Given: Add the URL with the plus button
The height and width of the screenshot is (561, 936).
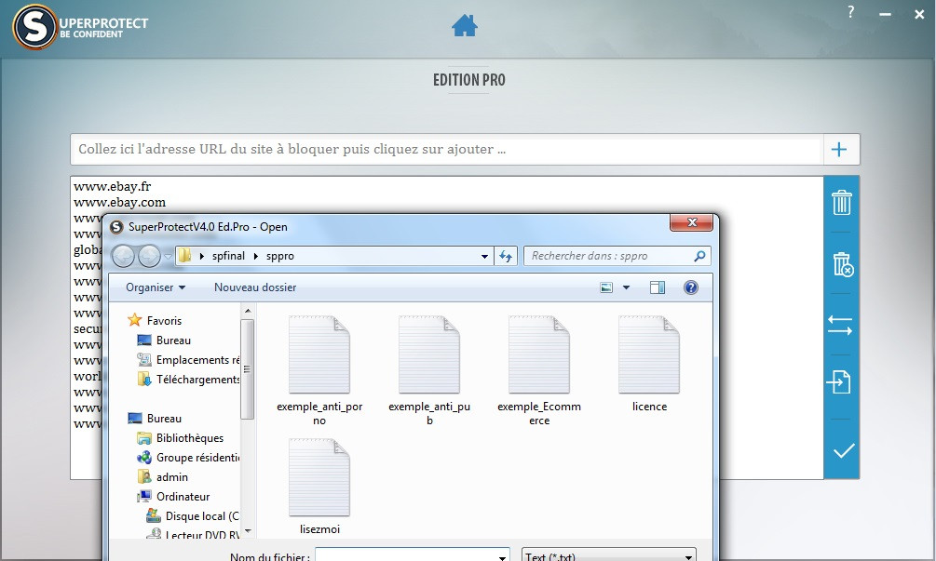Looking at the screenshot, I should [839, 149].
